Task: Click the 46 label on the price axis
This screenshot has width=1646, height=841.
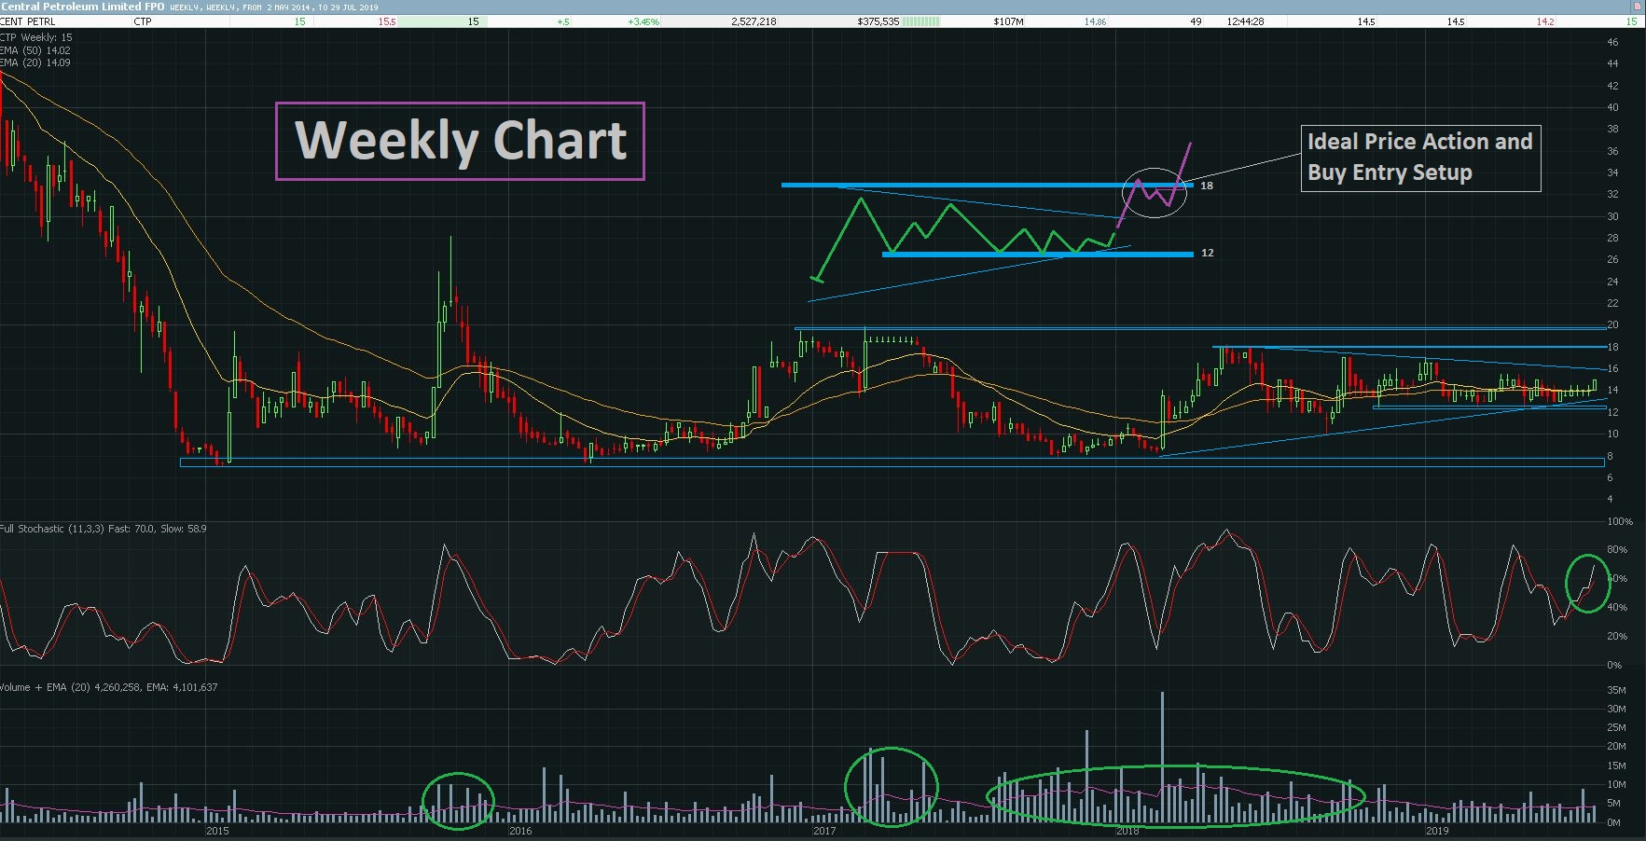Action: click(x=1612, y=42)
